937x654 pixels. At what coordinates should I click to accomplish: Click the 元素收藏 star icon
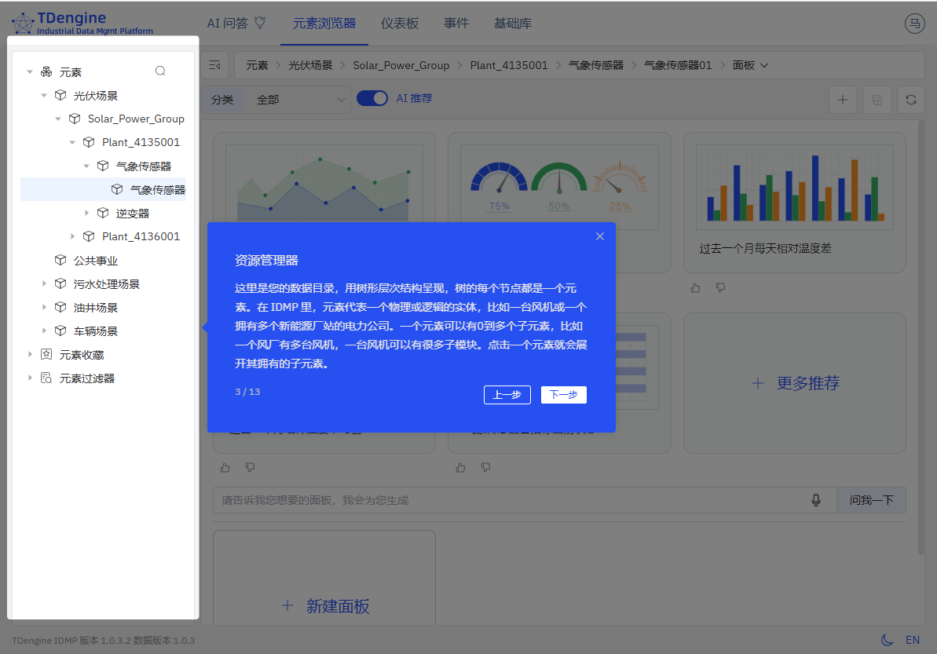46,354
